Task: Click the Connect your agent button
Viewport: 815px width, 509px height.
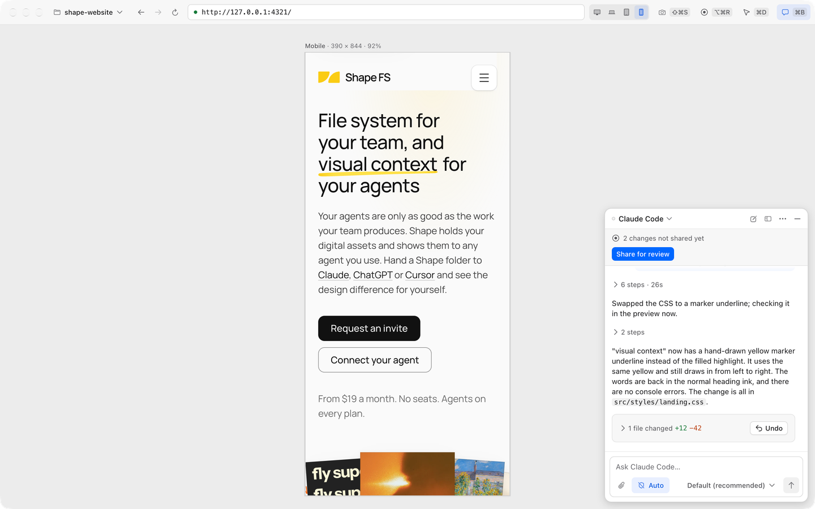Action: click(375, 360)
